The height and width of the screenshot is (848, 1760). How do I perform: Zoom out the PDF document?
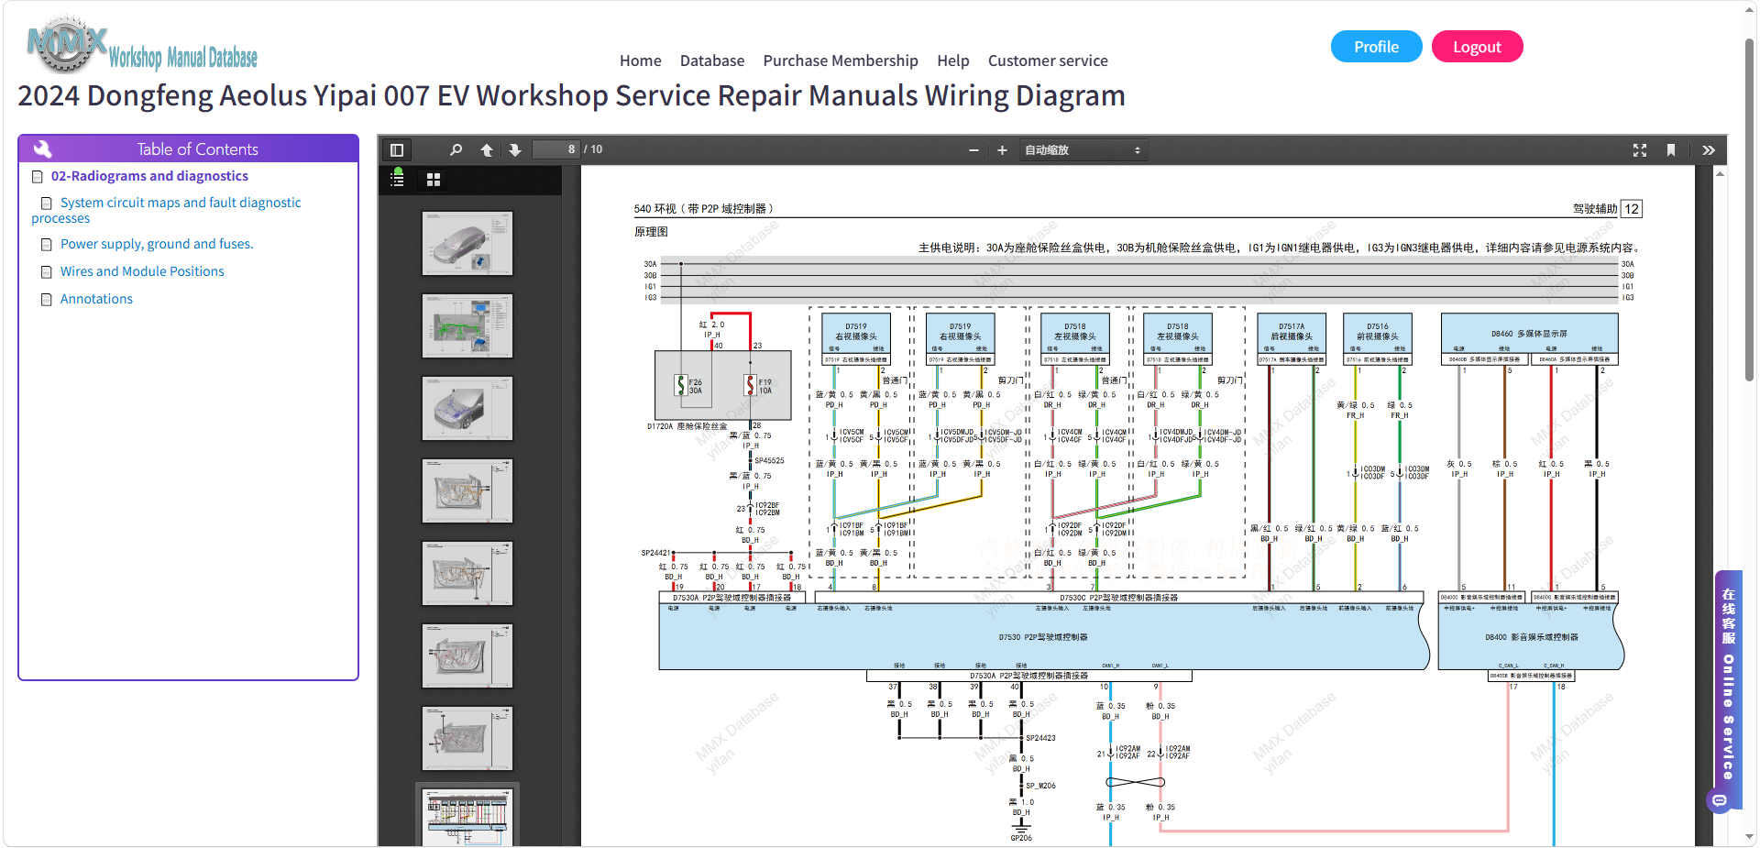[973, 150]
